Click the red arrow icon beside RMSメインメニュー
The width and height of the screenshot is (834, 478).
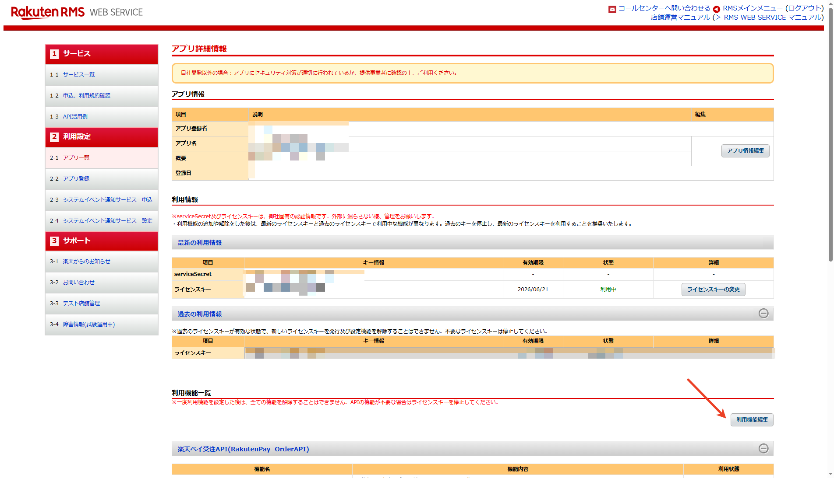[x=717, y=9]
